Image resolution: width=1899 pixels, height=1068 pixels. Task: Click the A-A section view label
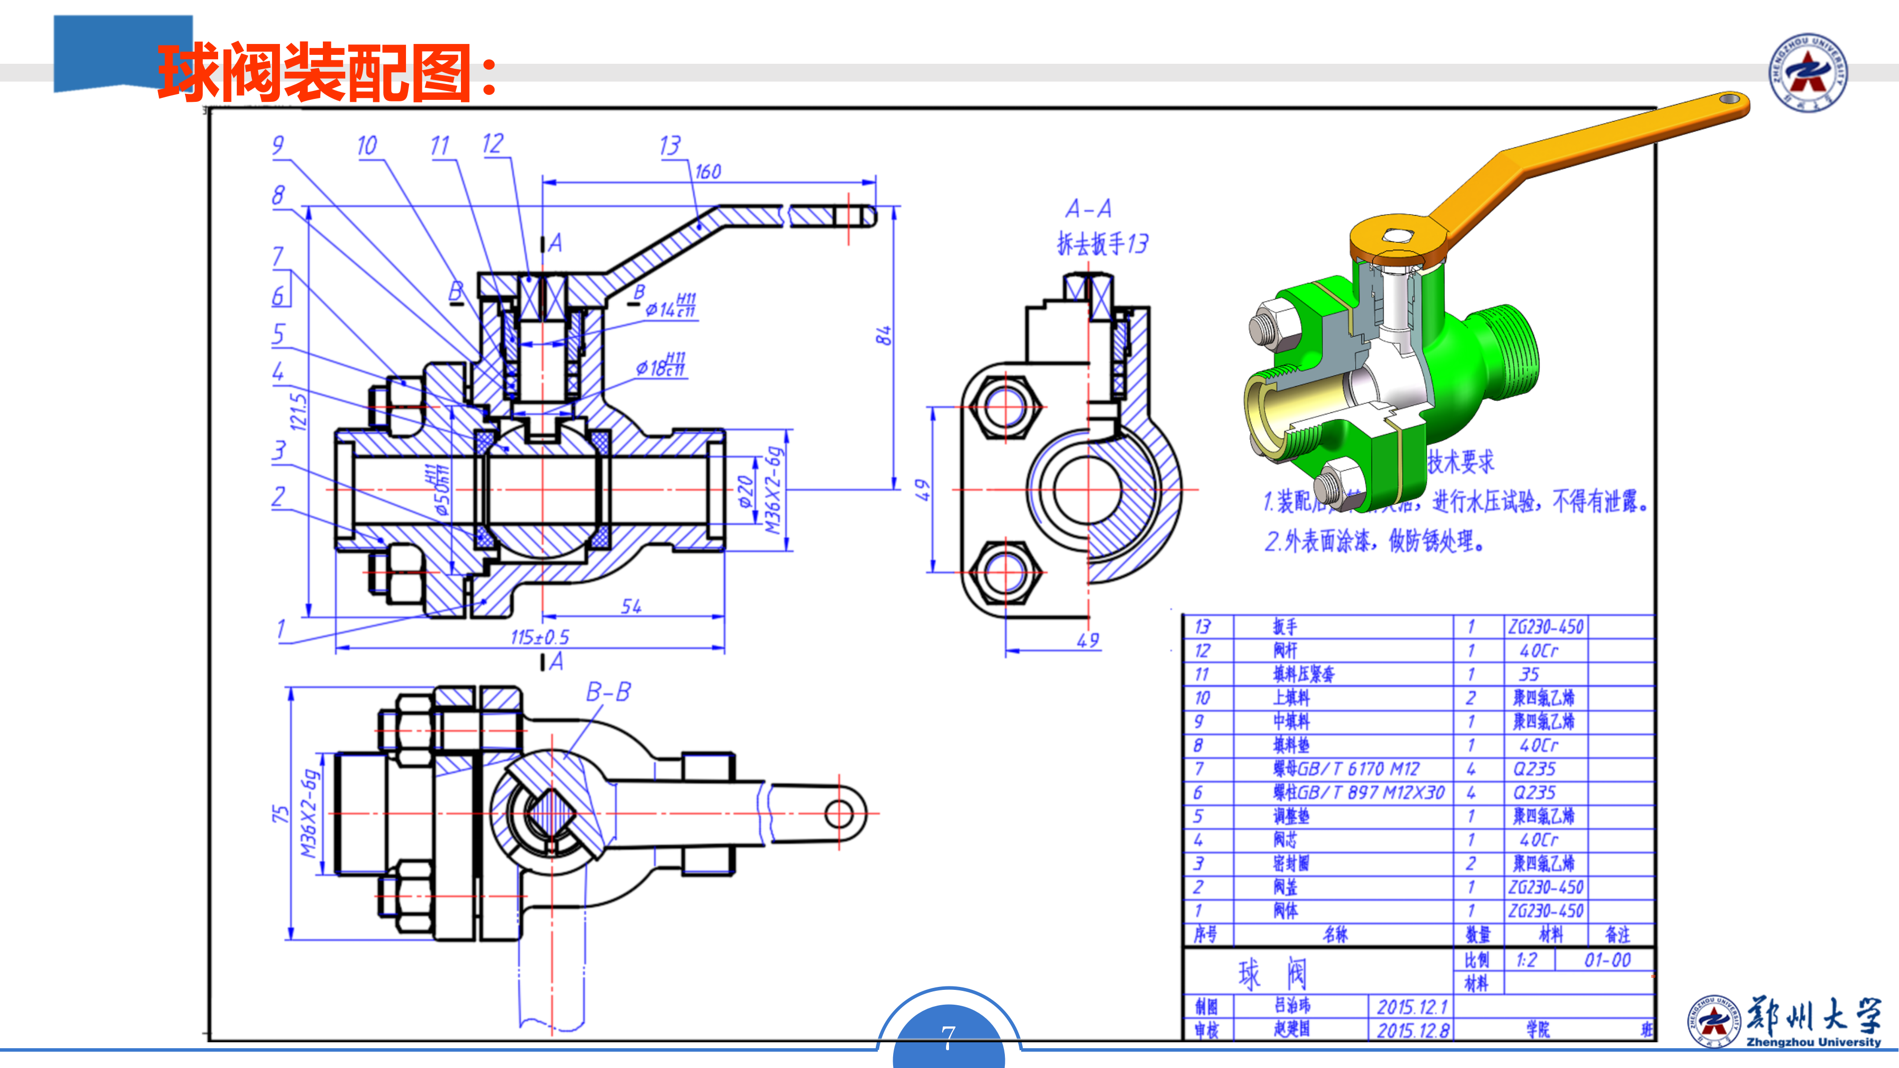coord(1088,209)
